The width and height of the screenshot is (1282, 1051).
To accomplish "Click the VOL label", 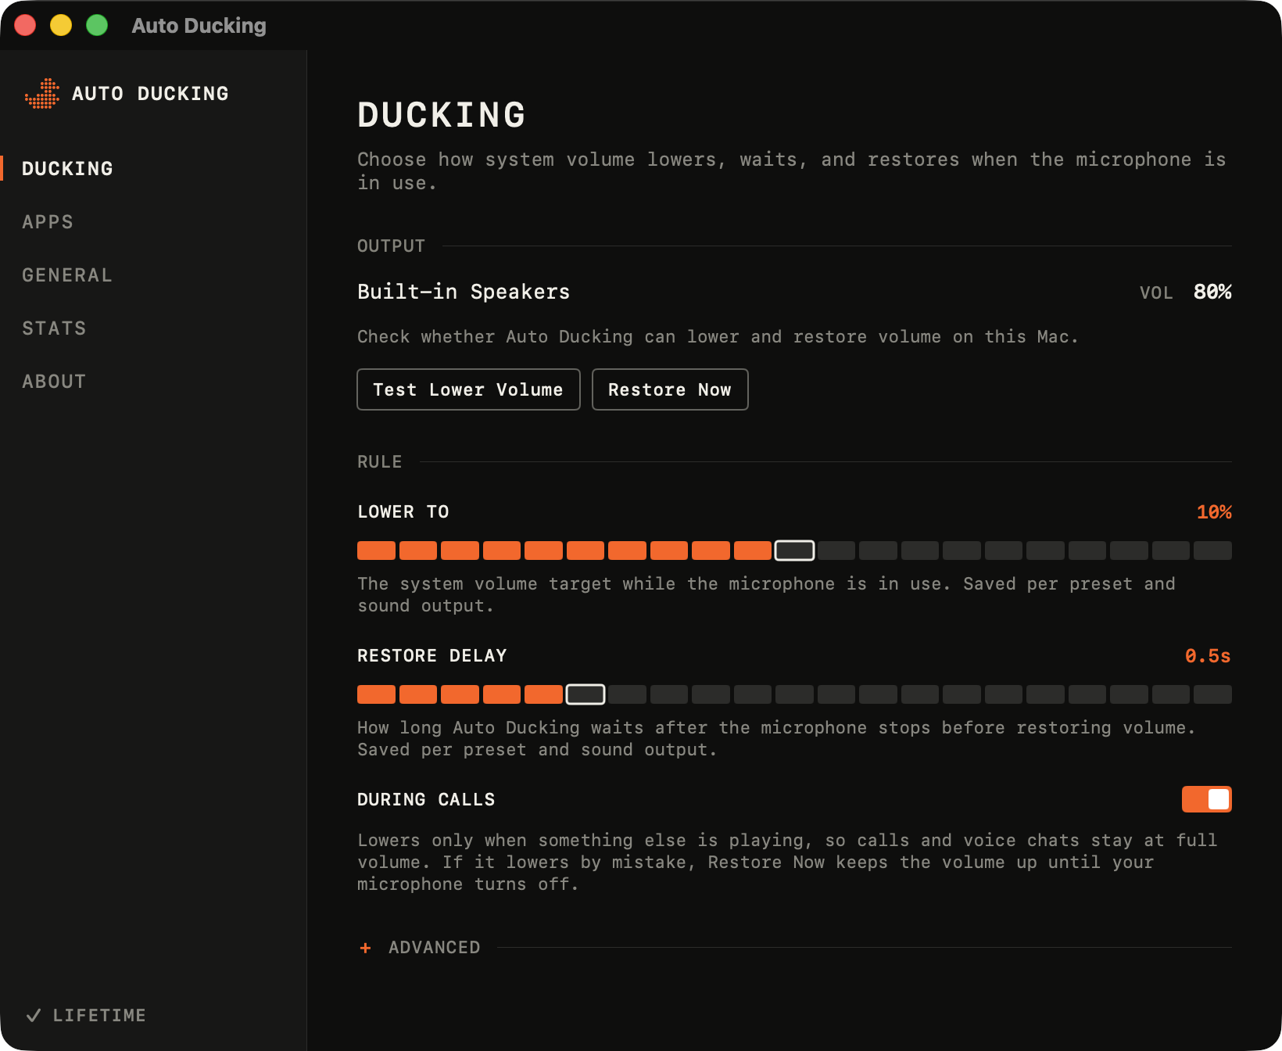I will pyautogui.click(x=1156, y=292).
